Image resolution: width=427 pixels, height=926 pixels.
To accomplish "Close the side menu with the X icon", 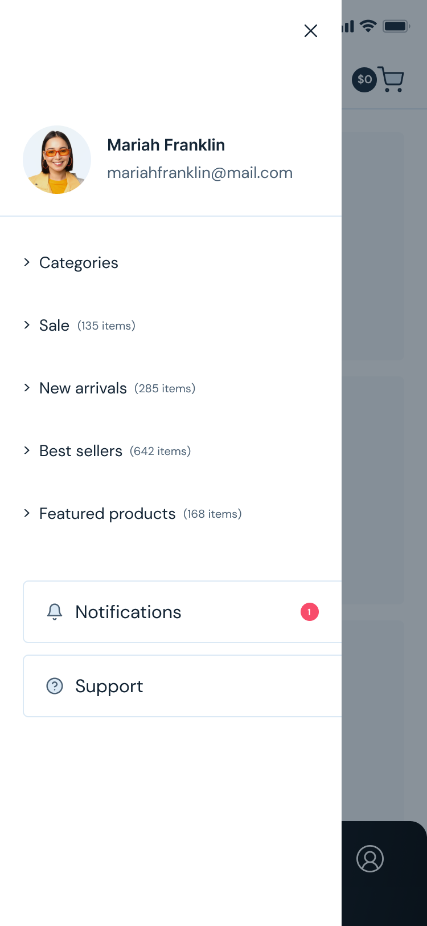I will (x=310, y=31).
